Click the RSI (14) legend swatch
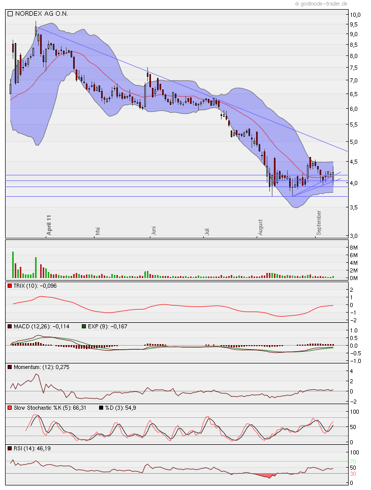Image resolution: width=371 pixels, height=490 pixels. (x=10, y=448)
